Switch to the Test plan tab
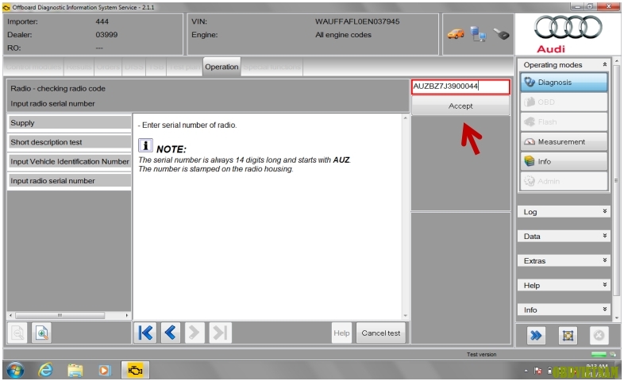This screenshot has height=381, width=624. tap(185, 67)
